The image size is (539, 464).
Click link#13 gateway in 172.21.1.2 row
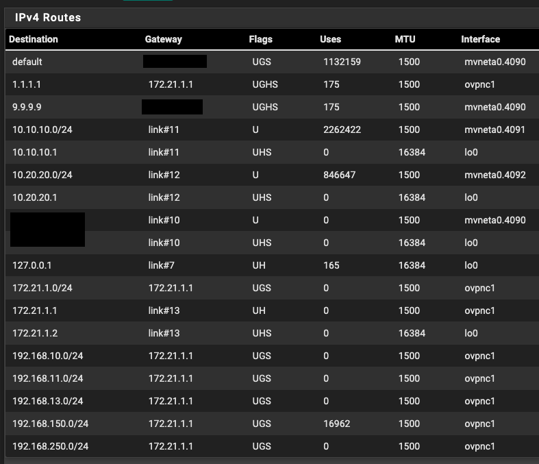click(164, 333)
